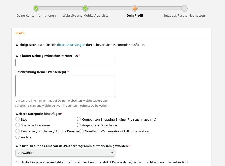Pick Non-Profit-Organisation / Hilfsorganisation option
Image resolution: width=225 pixels, height=166 pixels.
pyautogui.click(x=82, y=131)
